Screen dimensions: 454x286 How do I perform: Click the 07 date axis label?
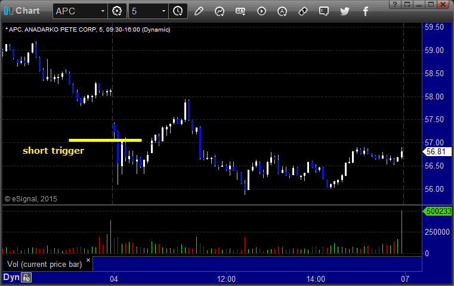click(x=405, y=279)
